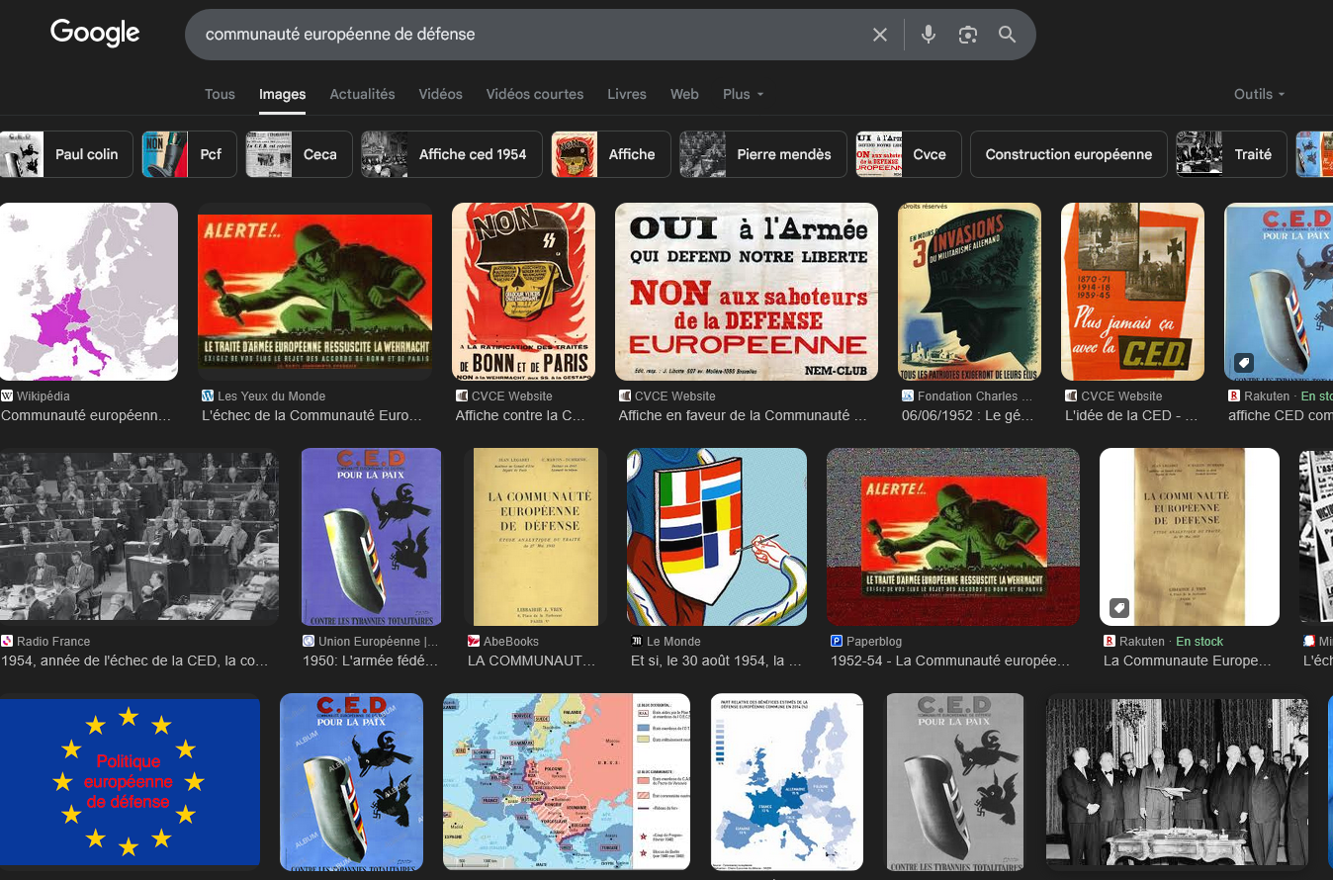1333x880 pixels.
Task: Go to the Google homepage logo
Action: (95, 33)
